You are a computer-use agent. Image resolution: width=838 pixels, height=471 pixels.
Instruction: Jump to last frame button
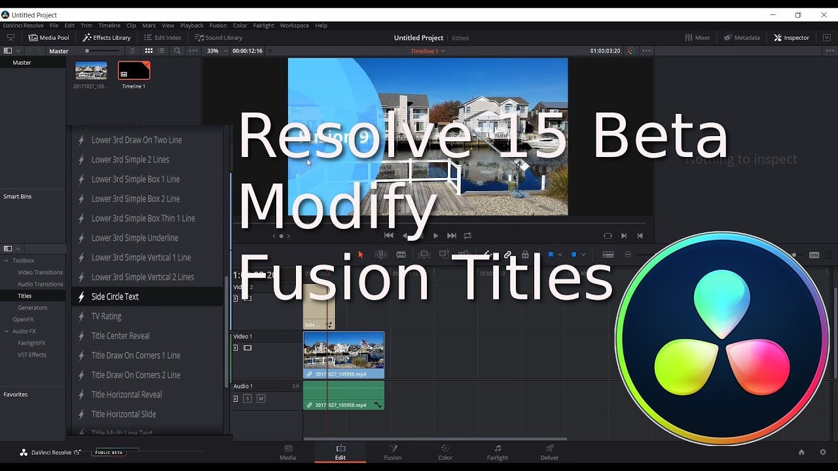[451, 235]
